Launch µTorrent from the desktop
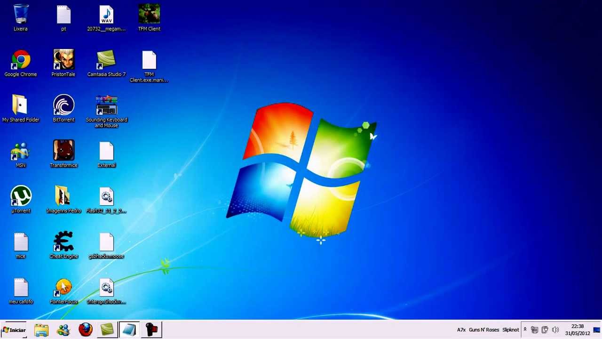The height and width of the screenshot is (339, 602). coord(21,200)
